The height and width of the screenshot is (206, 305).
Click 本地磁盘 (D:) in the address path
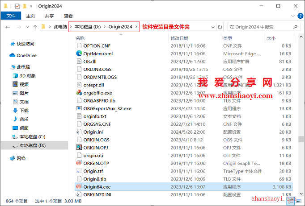click(88, 27)
